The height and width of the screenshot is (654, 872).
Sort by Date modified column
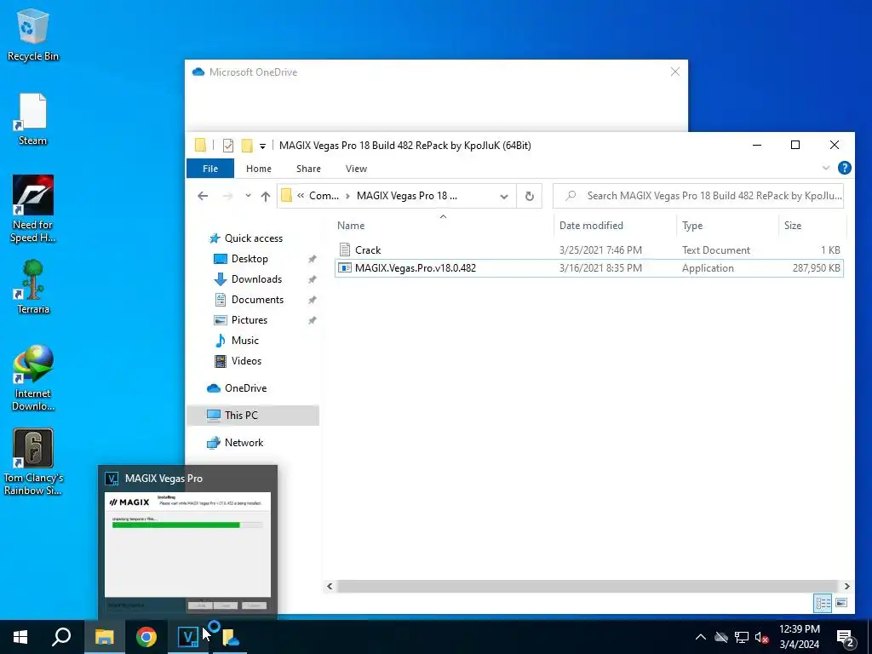tap(615, 225)
